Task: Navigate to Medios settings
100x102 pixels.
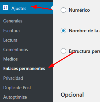Action: (11, 59)
